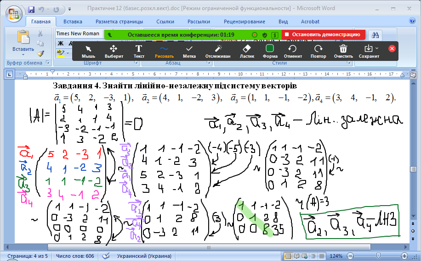421x261 pixels.
Task: Open Undo history dropdown arrow
Action: pos(48,9)
